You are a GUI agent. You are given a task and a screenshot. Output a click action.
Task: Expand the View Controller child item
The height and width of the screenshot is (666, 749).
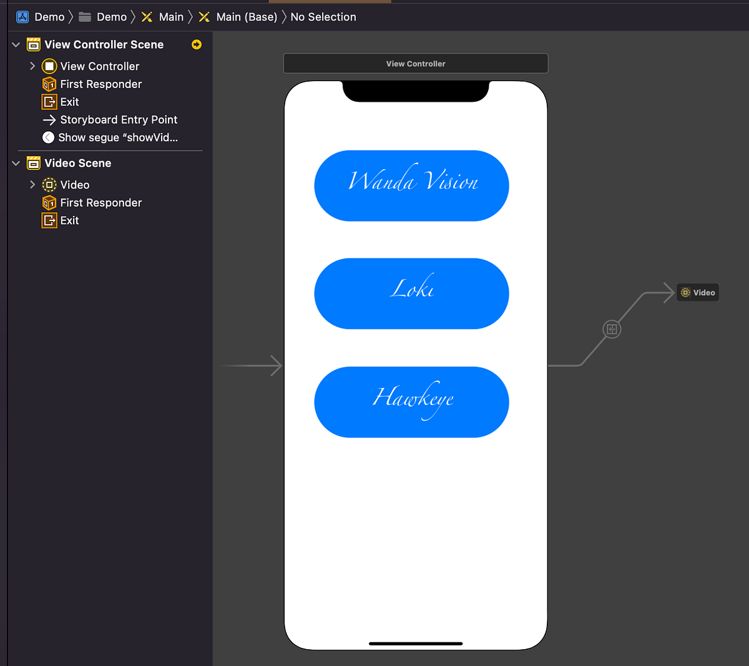click(32, 66)
